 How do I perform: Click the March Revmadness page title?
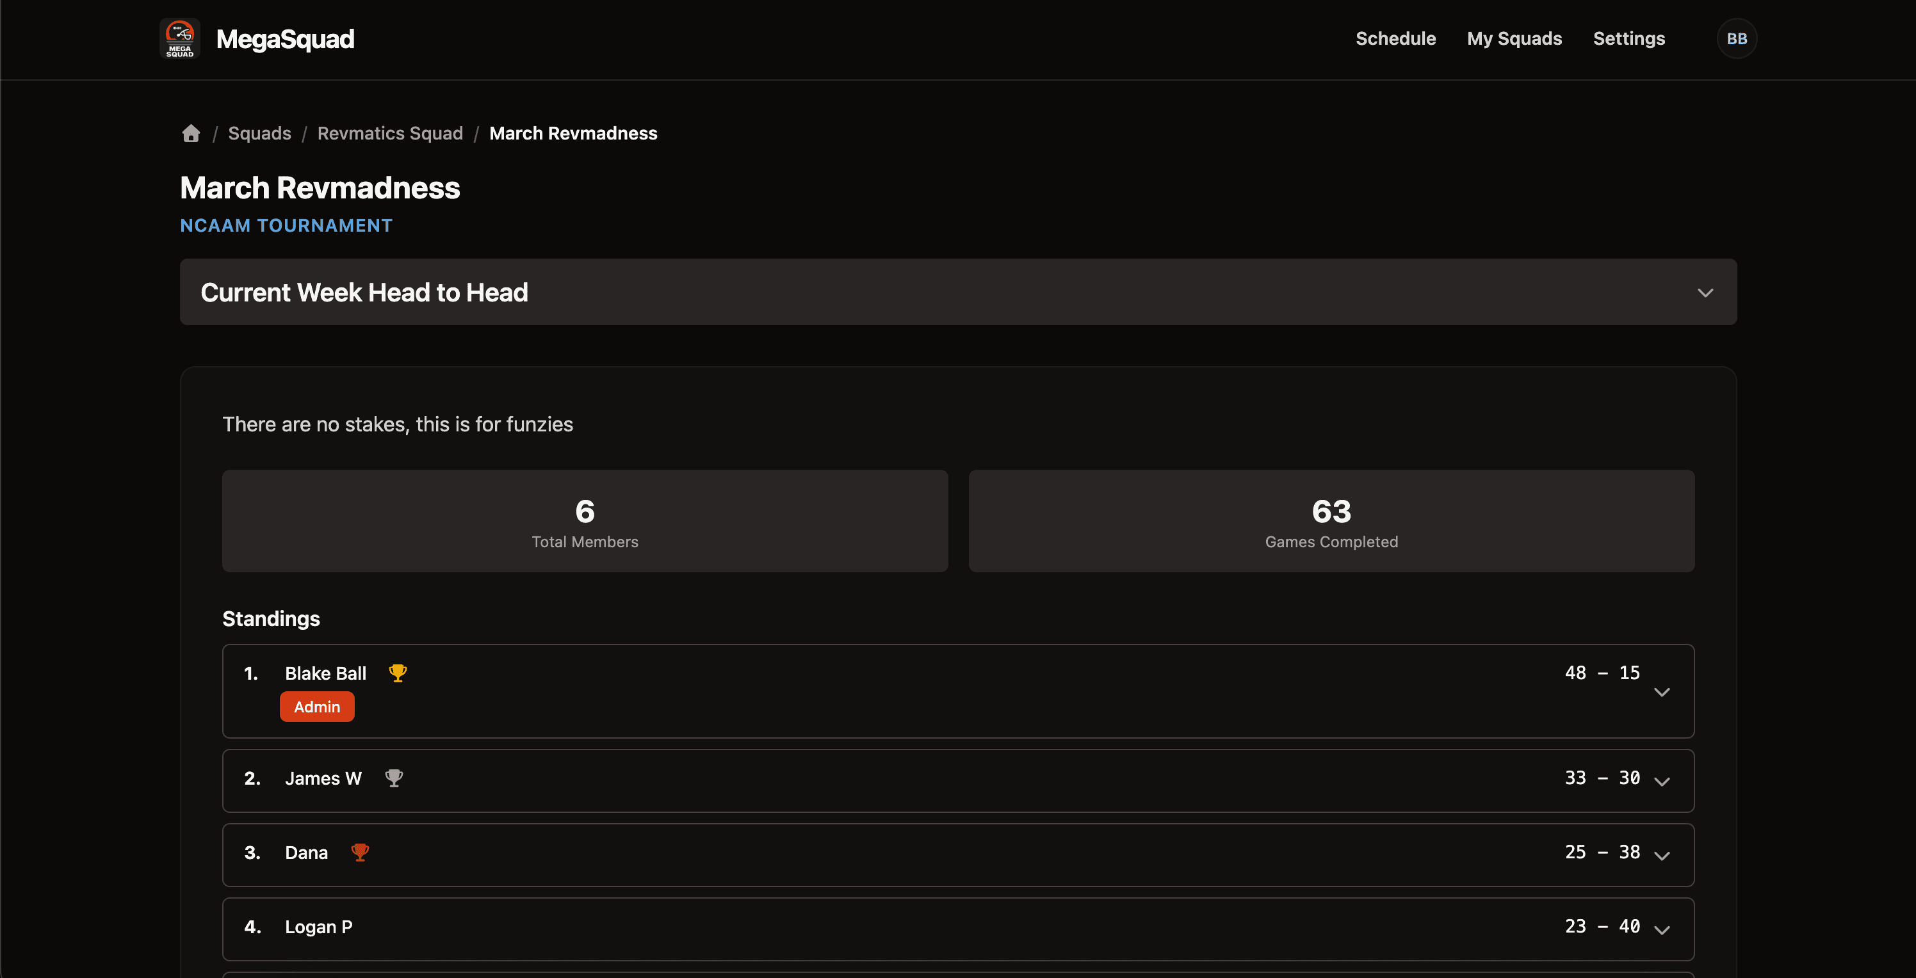320,188
